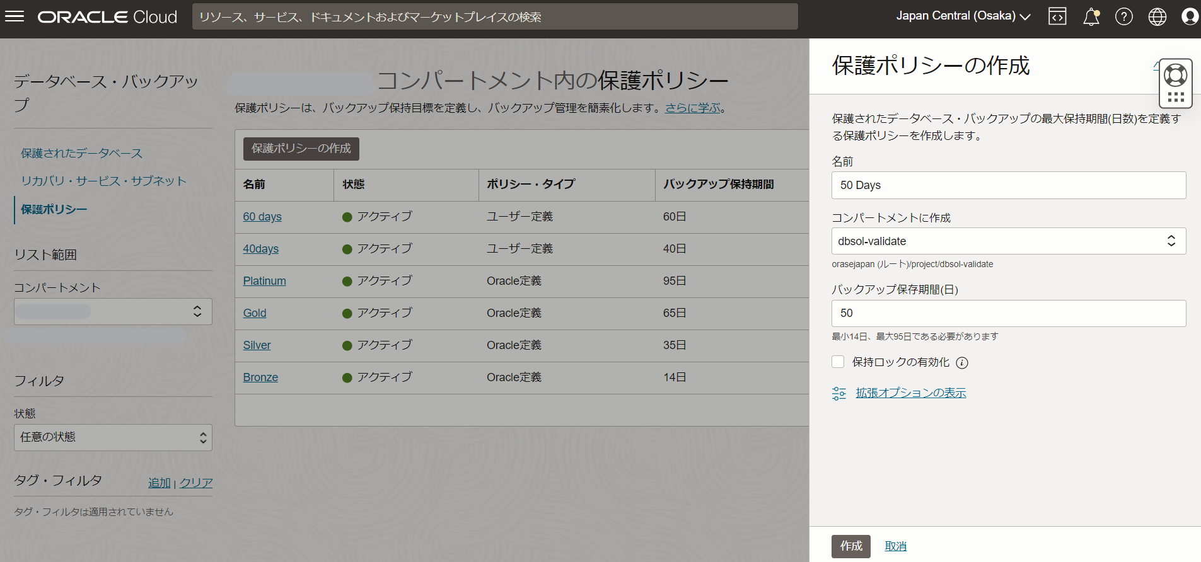Go to 保護されたデータベース in sidebar
This screenshot has width=1201, height=562.
tap(81, 153)
